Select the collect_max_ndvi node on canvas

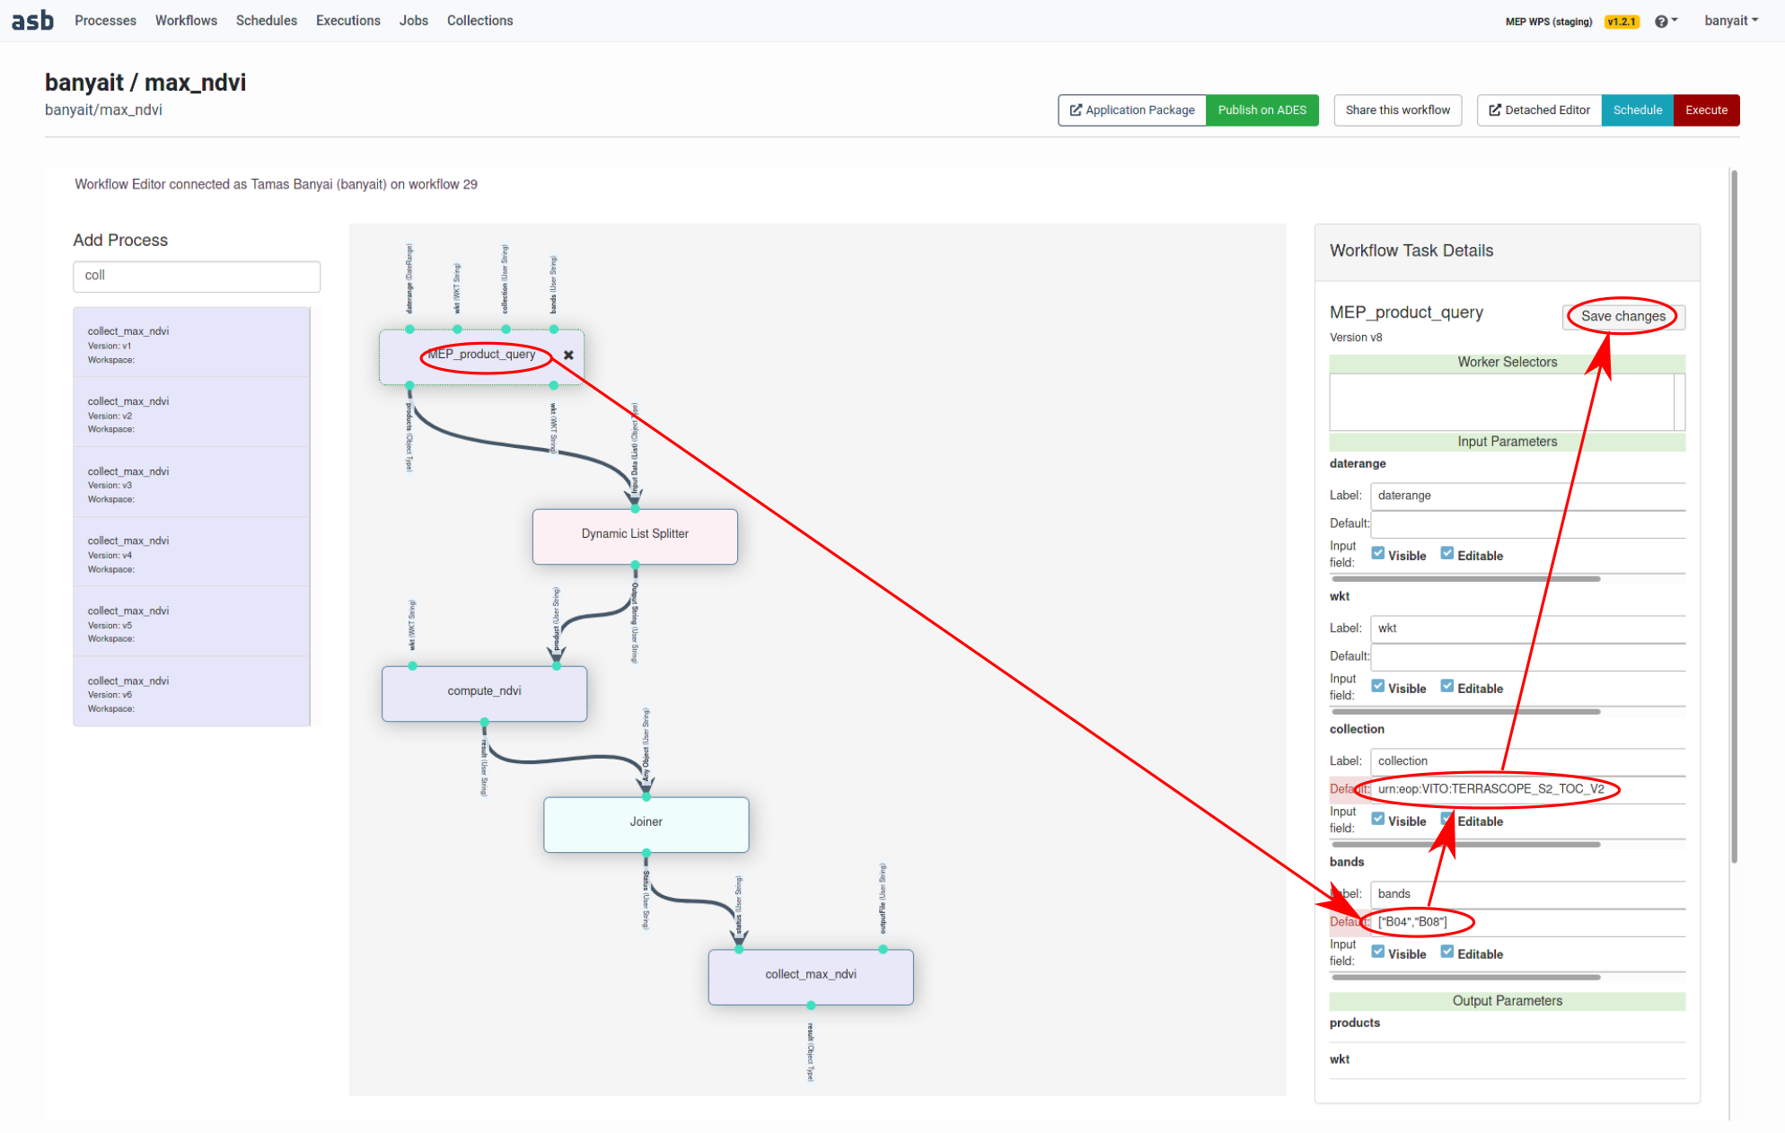point(810,976)
